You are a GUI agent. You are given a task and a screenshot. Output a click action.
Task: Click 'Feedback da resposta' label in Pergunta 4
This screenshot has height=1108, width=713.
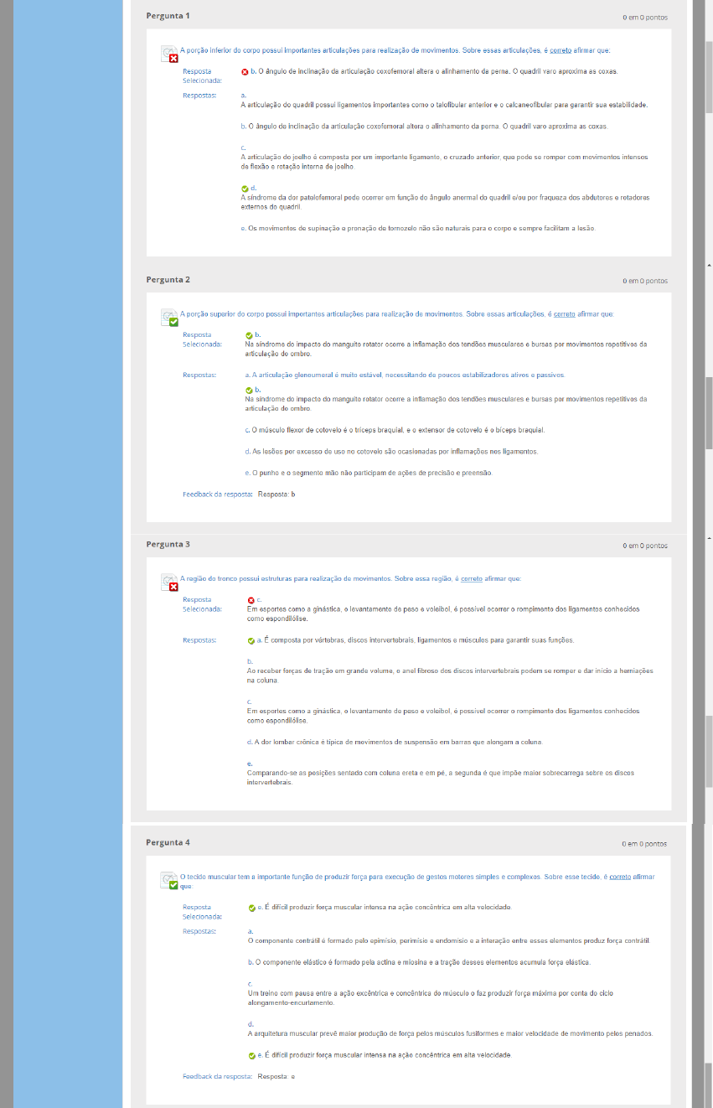(x=217, y=1076)
